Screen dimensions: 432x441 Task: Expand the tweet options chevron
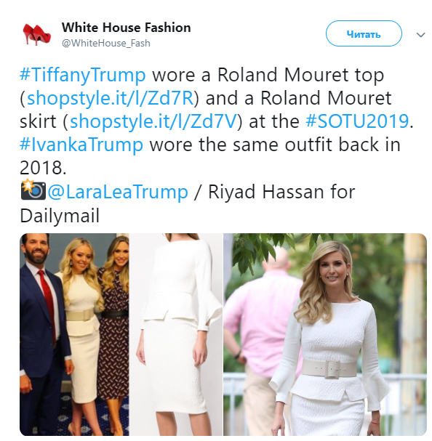[421, 35]
